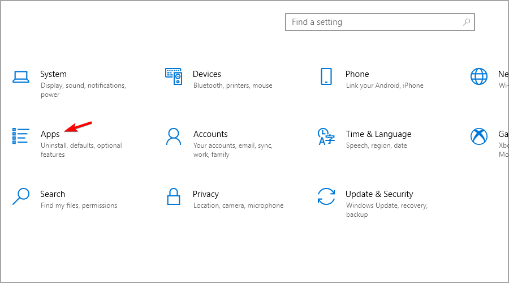Open the System settings title

point(54,74)
